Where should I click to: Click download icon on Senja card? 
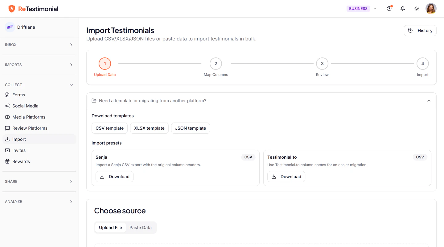tap(102, 177)
